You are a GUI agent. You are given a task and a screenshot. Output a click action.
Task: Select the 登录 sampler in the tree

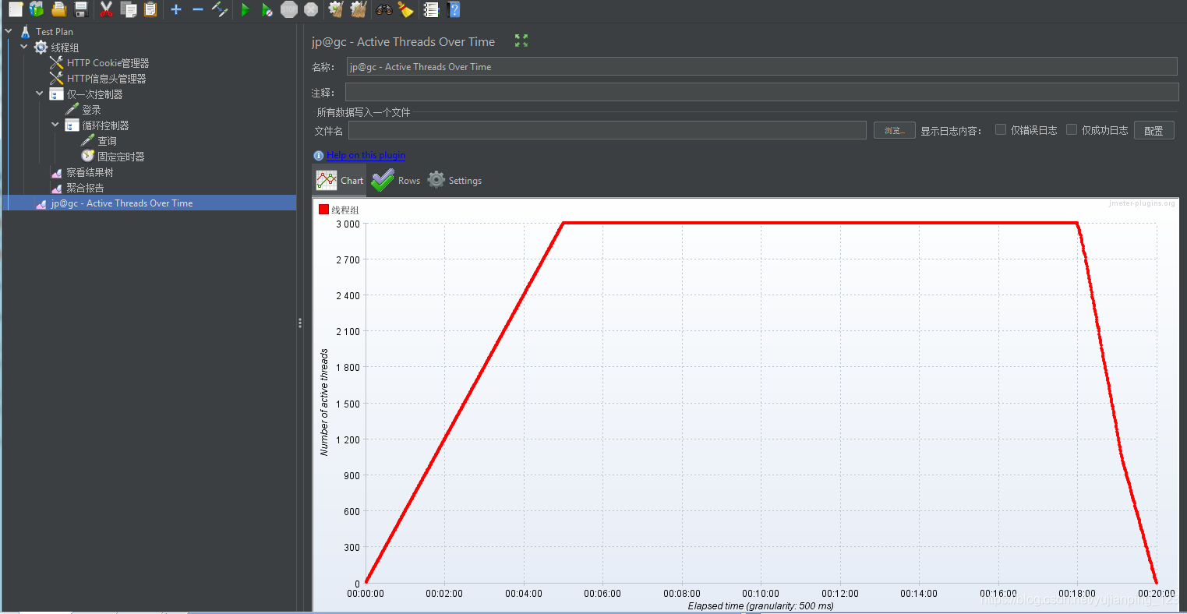coord(91,110)
